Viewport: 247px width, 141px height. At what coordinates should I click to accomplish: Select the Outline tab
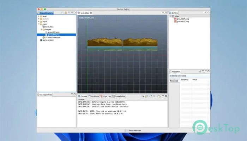174,13
